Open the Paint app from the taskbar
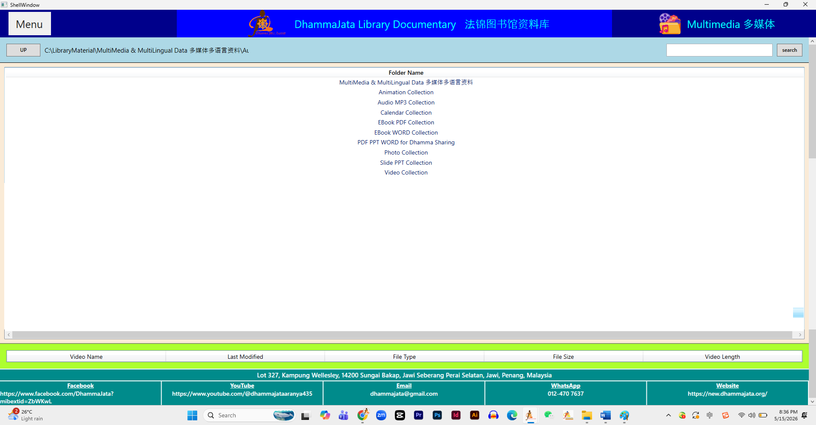The image size is (816, 425). tap(624, 415)
